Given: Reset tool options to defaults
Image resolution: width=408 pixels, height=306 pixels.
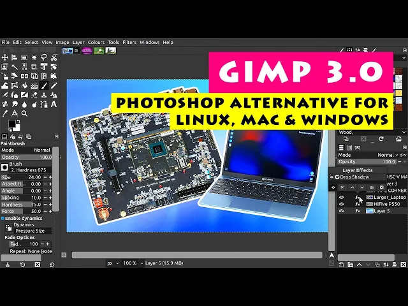Looking at the screenshot, I should pyautogui.click(x=52, y=265).
